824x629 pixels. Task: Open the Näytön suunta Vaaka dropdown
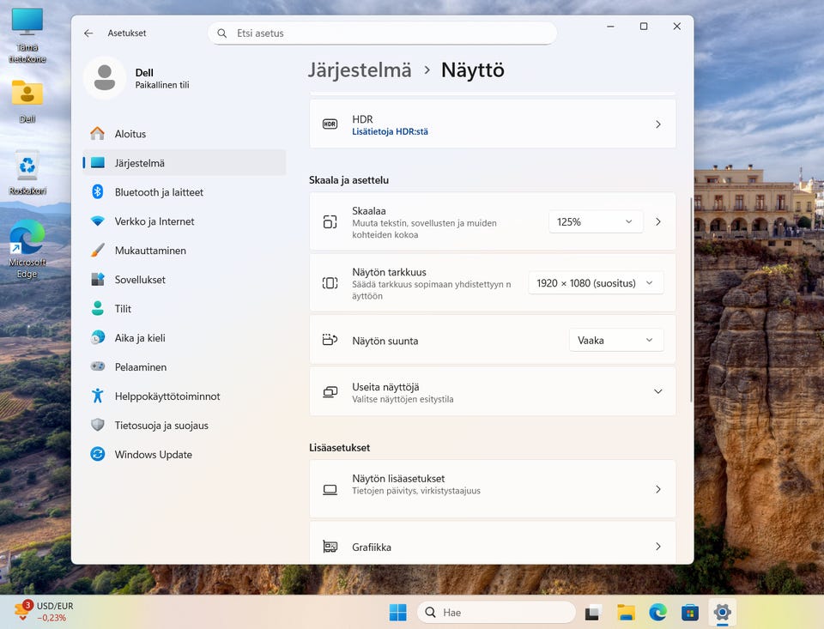(x=616, y=341)
